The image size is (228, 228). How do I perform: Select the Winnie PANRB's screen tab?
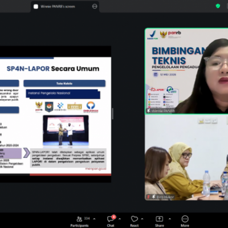(x=65, y=7)
